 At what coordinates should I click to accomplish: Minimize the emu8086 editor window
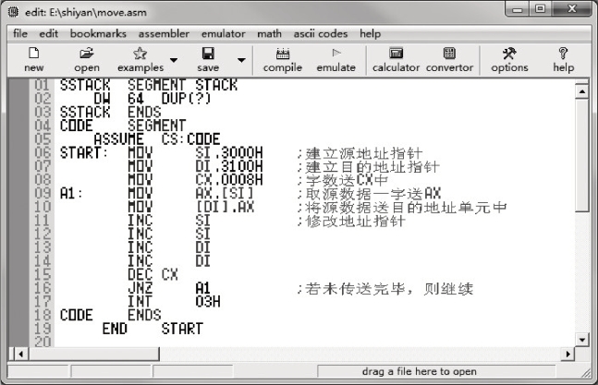(x=518, y=9)
